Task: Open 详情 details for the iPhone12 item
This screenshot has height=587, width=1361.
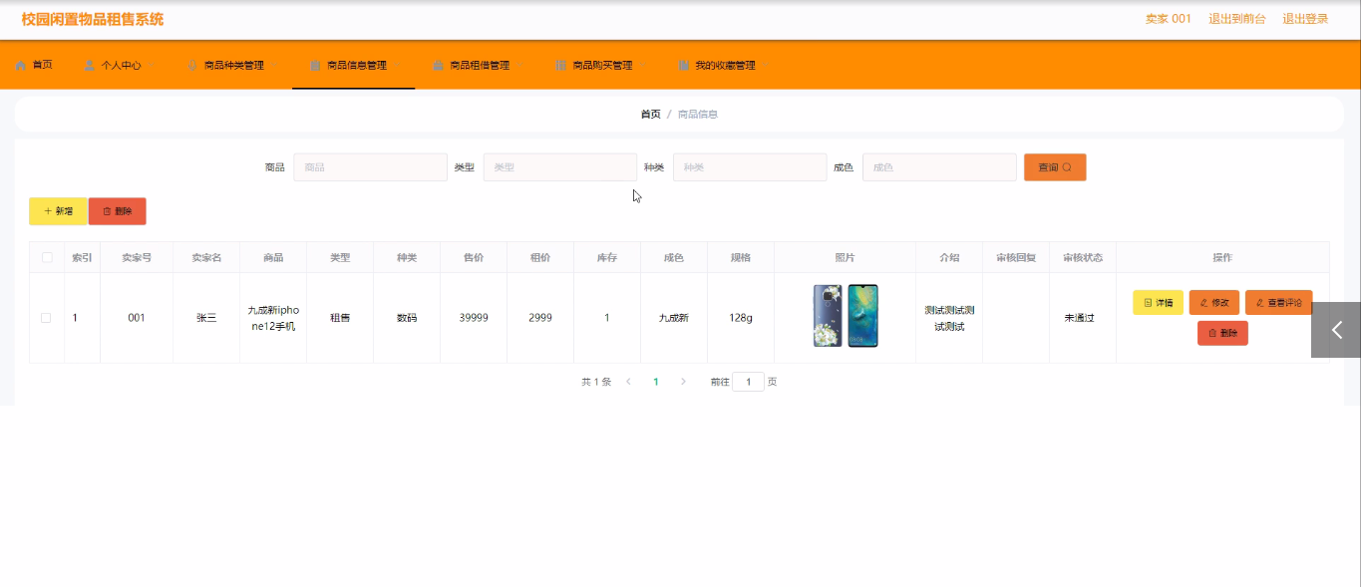Action: (x=1158, y=303)
